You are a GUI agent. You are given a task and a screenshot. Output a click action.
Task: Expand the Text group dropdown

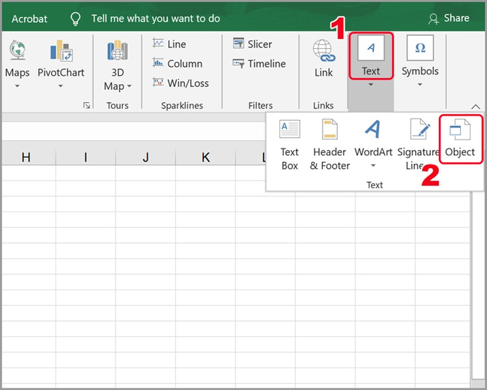371,85
